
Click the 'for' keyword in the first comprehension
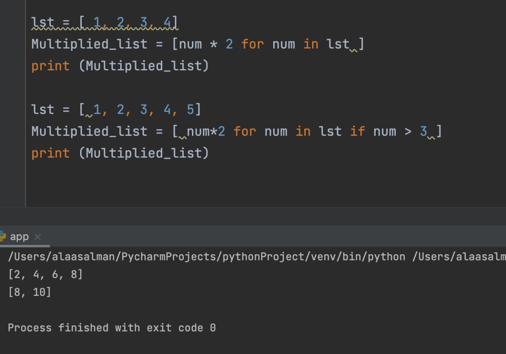pos(253,44)
